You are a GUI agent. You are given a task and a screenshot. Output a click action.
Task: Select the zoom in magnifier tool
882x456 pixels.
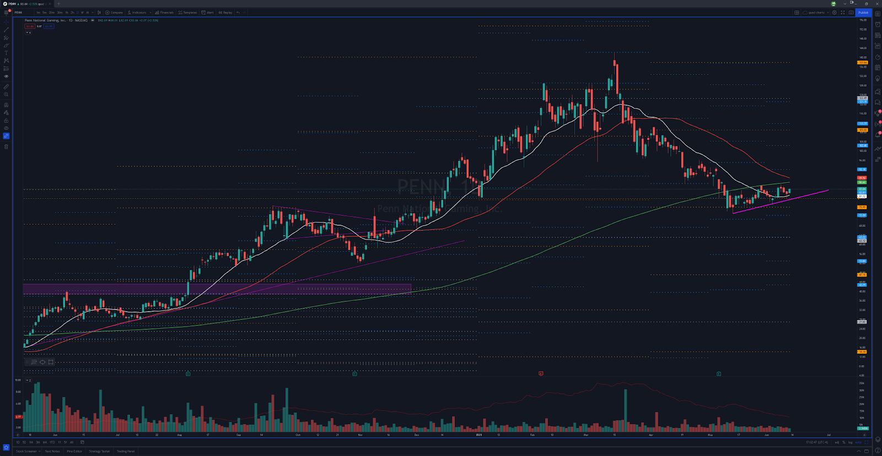coord(6,95)
